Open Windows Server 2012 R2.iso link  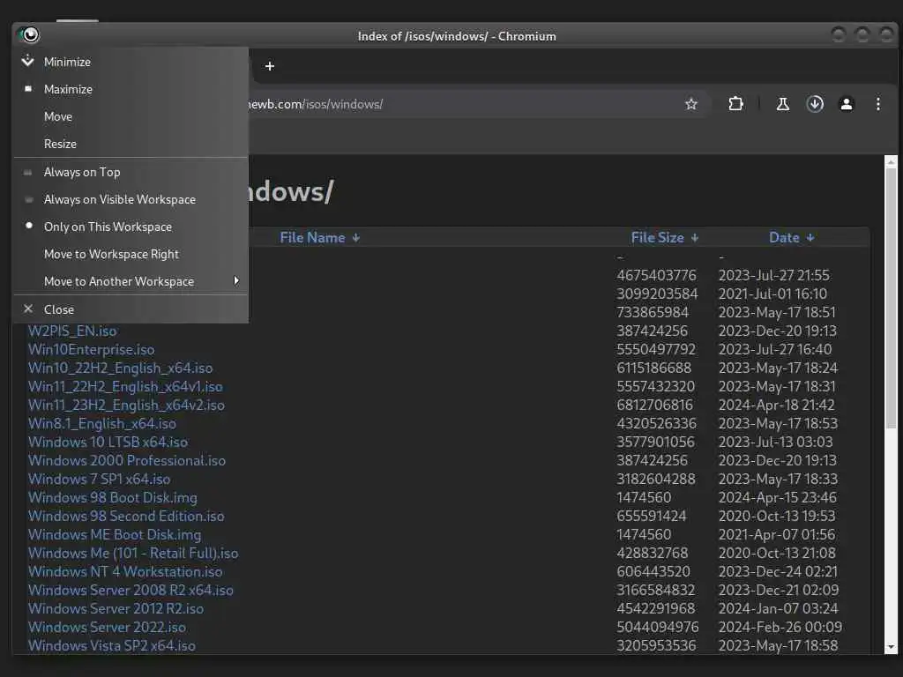116,608
